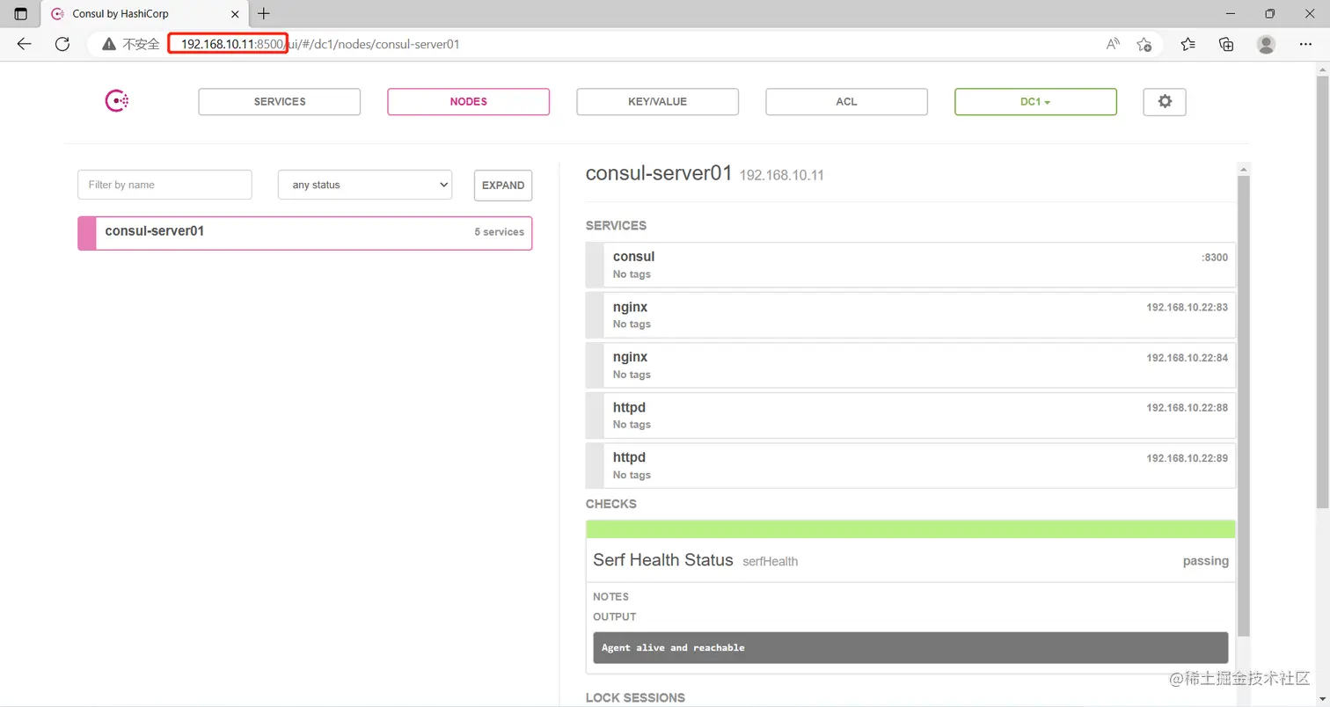1330x707 pixels.
Task: Reload the page with refresh icon
Action: click(62, 44)
